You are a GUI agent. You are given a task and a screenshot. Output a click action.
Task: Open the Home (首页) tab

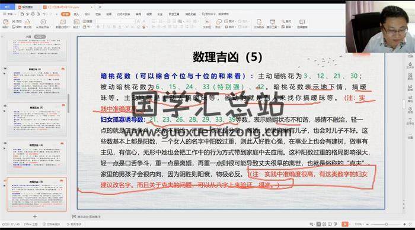click(7, 7)
